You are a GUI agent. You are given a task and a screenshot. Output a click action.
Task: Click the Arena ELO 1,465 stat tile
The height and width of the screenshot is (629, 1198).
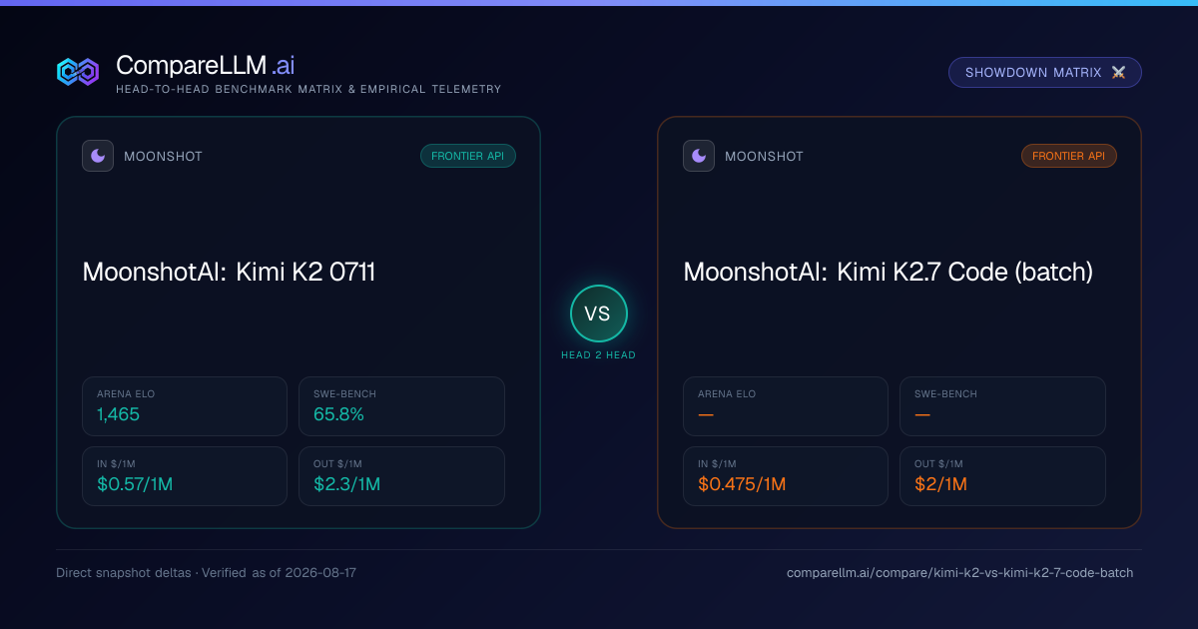click(185, 406)
